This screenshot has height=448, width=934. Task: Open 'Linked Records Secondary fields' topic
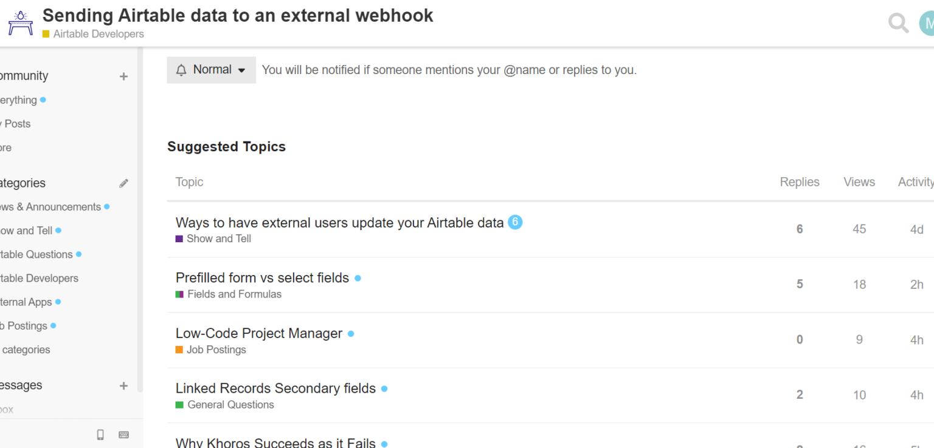click(275, 389)
